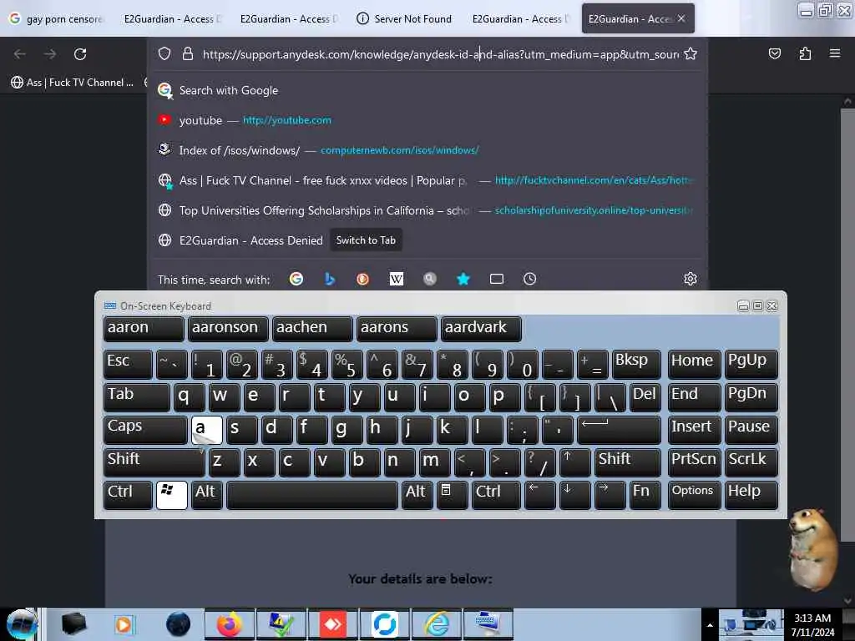Search this time with Bing icon
Screen dimensions: 855x641
click(x=329, y=279)
